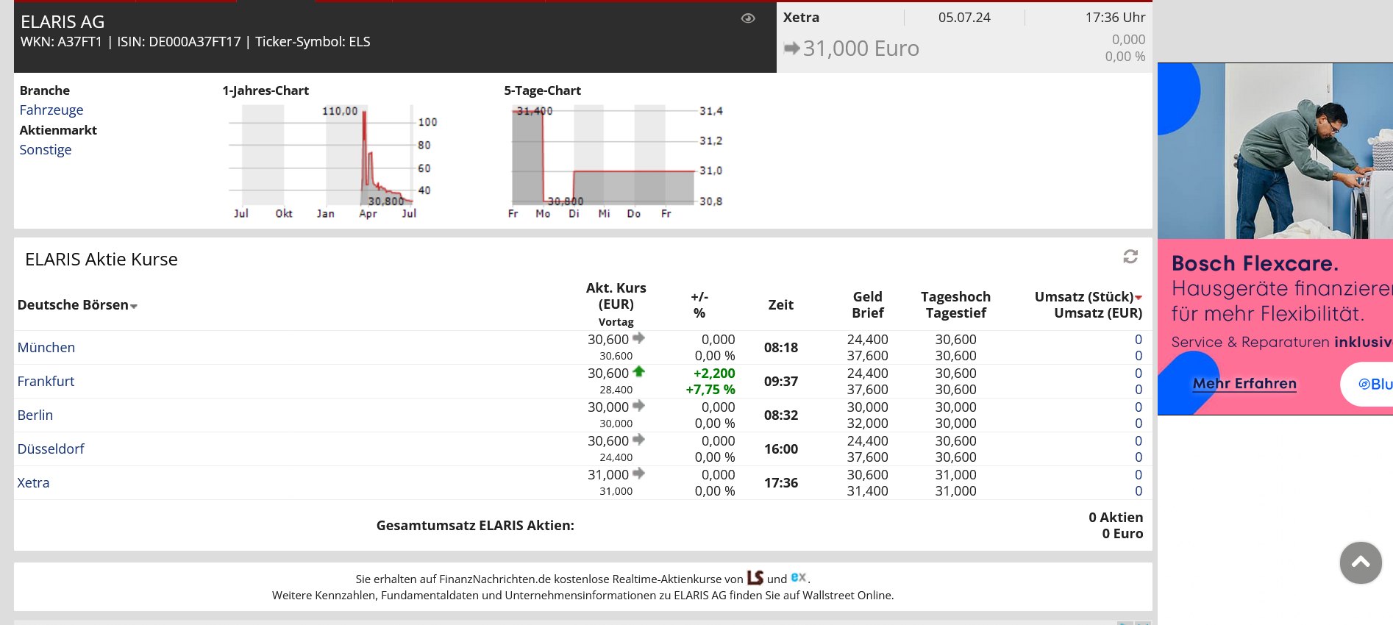Click the refresh quotes icon

[1130, 257]
